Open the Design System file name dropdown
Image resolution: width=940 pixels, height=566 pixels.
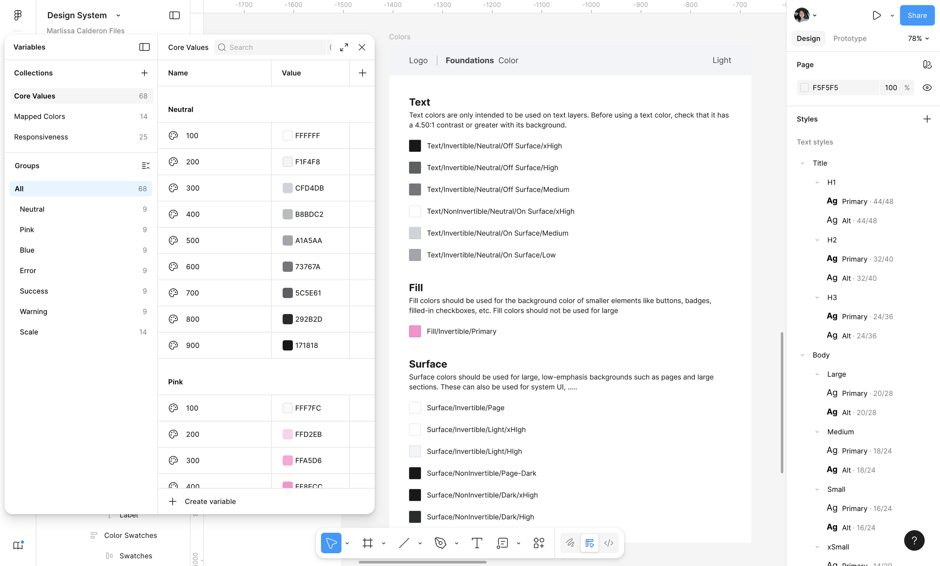(118, 16)
